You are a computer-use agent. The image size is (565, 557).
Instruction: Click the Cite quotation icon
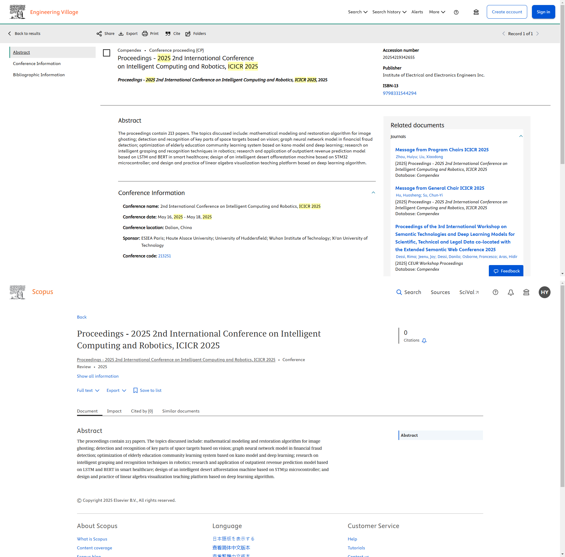coord(168,34)
